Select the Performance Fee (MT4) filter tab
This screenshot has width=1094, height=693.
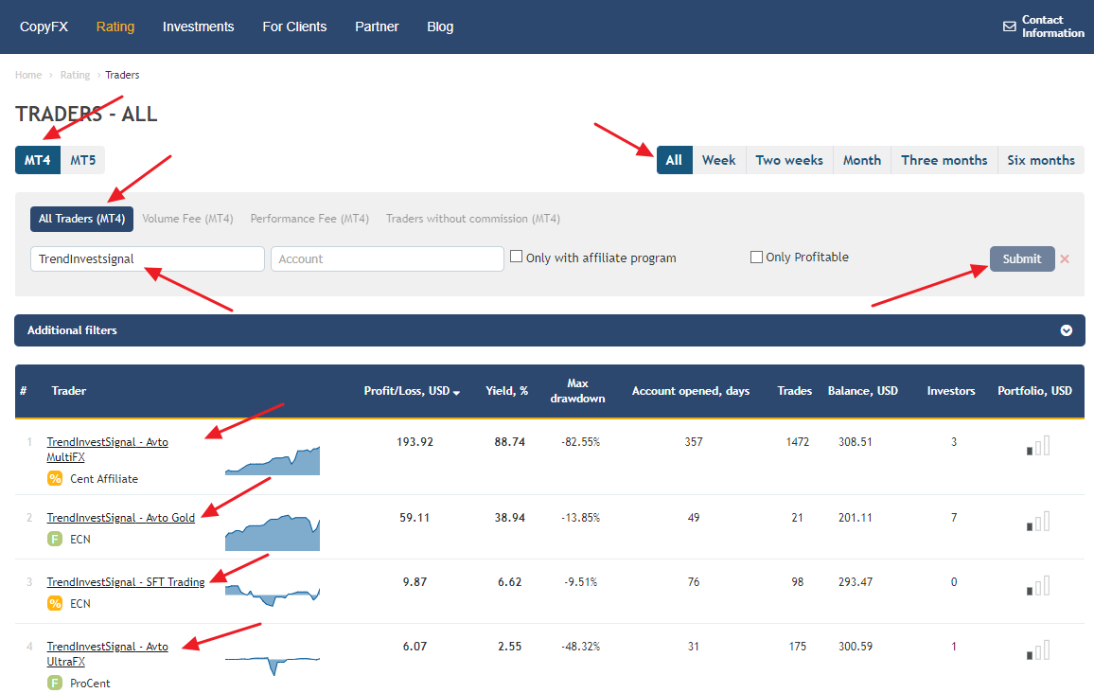[x=309, y=219]
